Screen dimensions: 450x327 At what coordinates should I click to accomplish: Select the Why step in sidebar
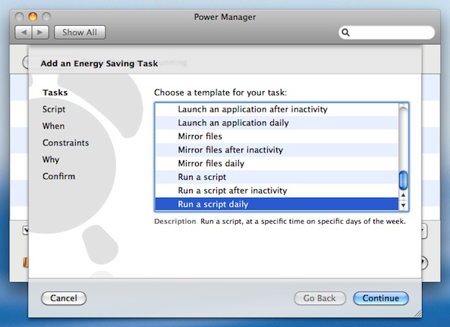[51, 159]
